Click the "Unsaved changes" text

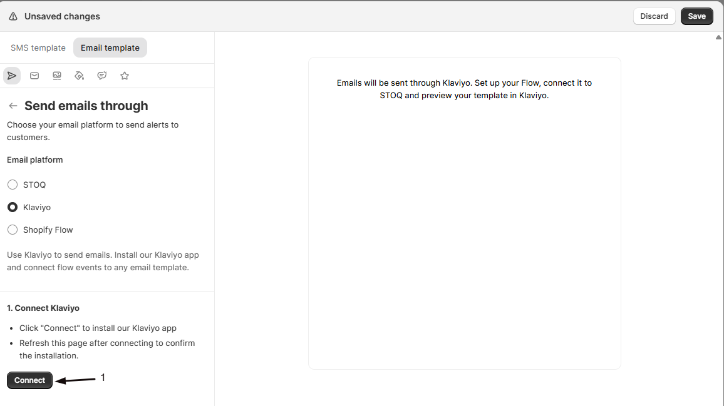click(x=63, y=17)
